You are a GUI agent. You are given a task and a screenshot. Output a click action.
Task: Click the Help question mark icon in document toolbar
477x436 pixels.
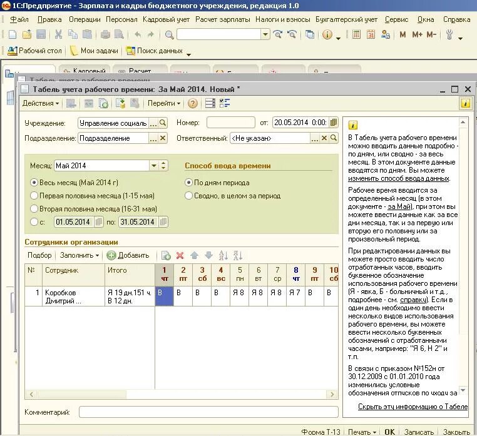click(x=192, y=104)
